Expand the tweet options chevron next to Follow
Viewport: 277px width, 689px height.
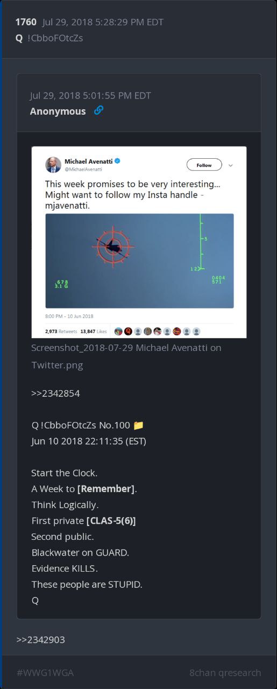[231, 165]
